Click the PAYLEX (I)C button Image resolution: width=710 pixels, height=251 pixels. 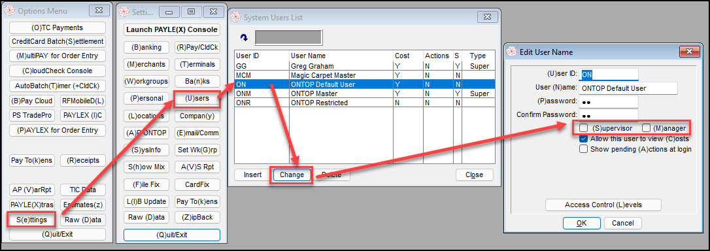pos(83,115)
